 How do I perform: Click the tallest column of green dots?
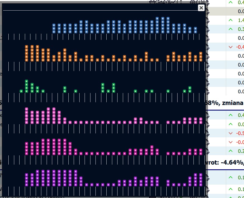coord(27,86)
